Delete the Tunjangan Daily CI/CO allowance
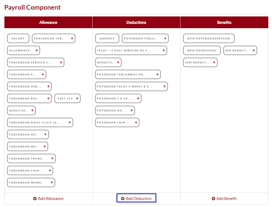The image size is (272, 207). click(x=70, y=122)
